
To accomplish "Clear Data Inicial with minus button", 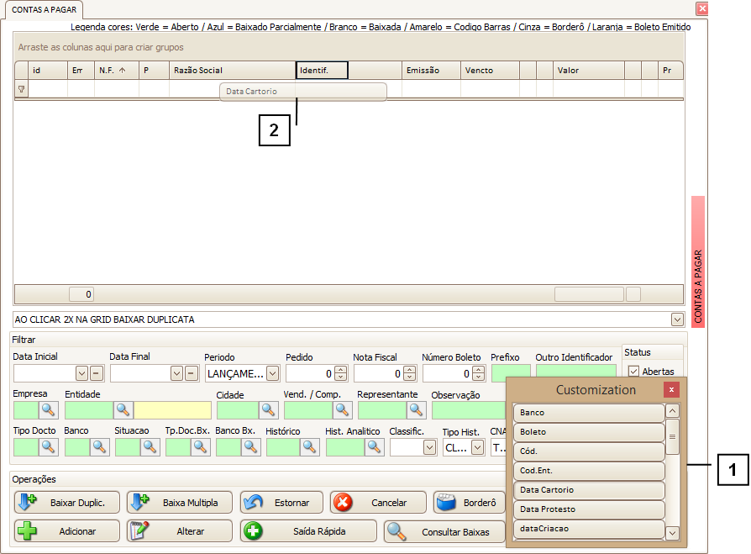I will [x=97, y=373].
